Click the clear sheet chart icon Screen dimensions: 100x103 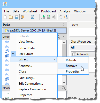tap(54, 17)
